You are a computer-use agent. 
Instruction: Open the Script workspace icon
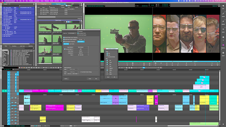tap(223, 53)
